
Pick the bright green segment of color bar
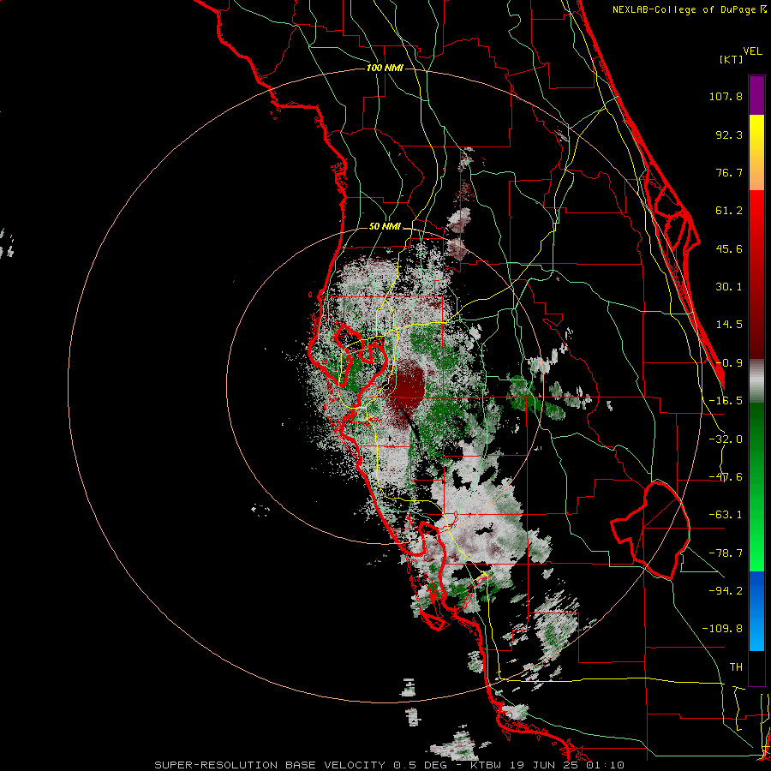tap(756, 536)
